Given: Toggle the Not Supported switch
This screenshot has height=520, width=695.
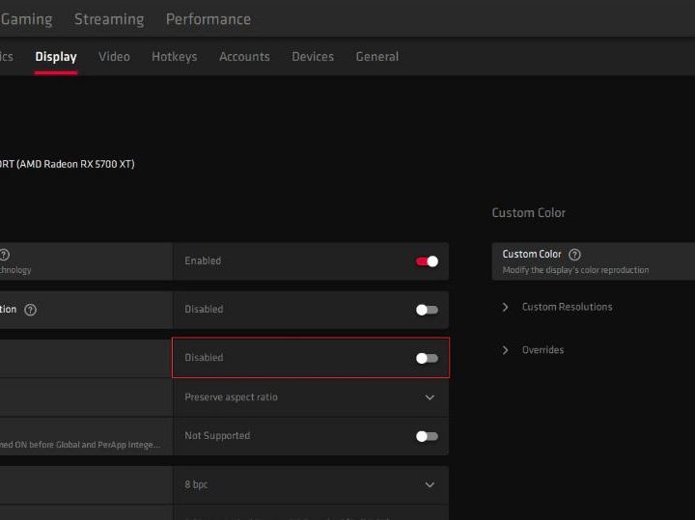Looking at the screenshot, I should 427,436.
